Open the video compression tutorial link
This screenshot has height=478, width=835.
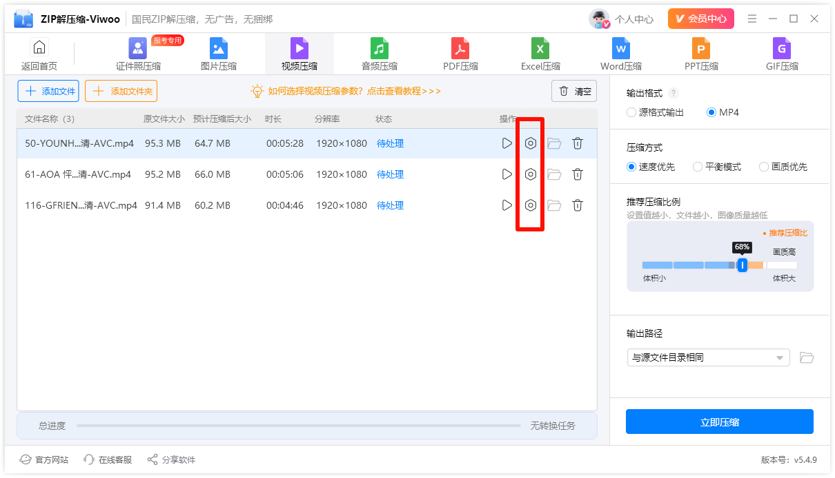tap(346, 91)
